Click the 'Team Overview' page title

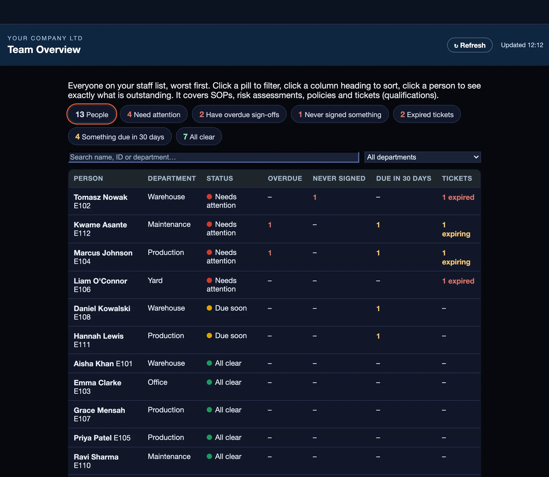point(44,49)
